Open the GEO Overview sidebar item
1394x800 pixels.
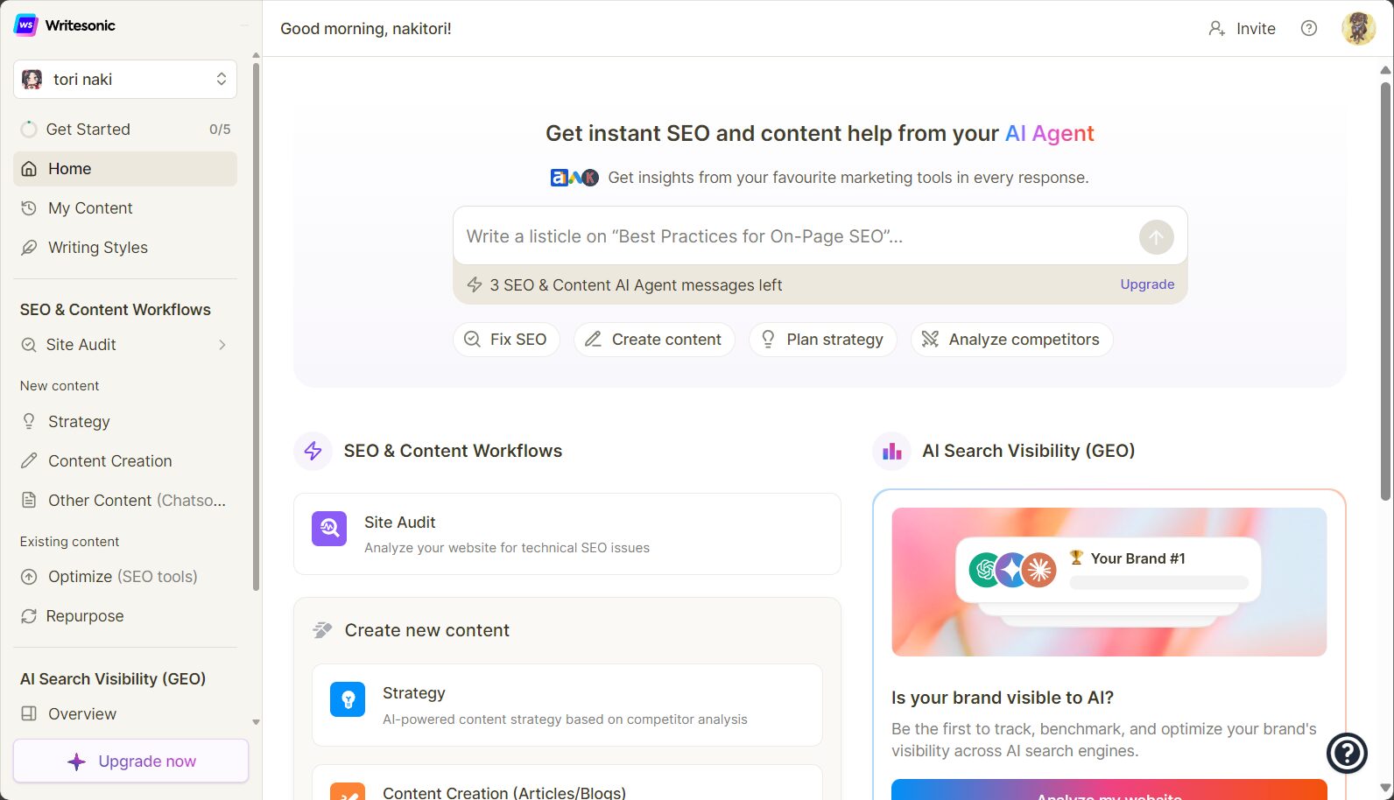(125, 714)
